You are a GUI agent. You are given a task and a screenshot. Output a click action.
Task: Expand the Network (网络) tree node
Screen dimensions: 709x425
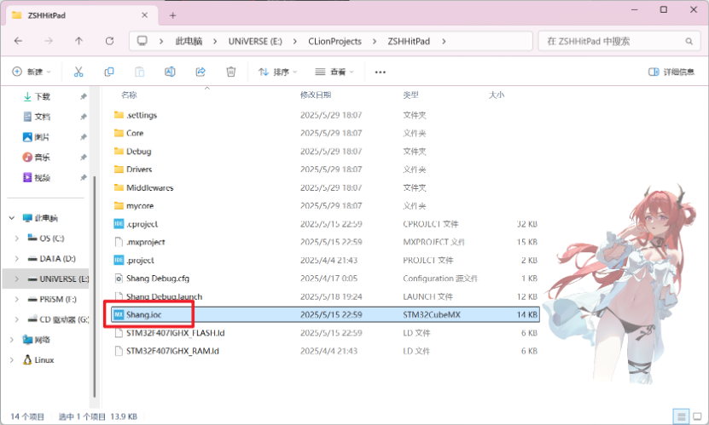point(12,340)
